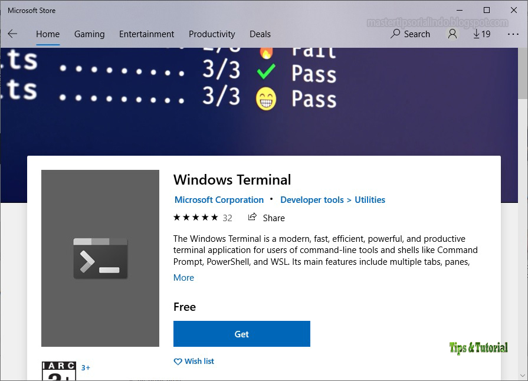Image resolution: width=528 pixels, height=381 pixels.
Task: Open the See more (ellipsis) menu
Action: tap(513, 35)
